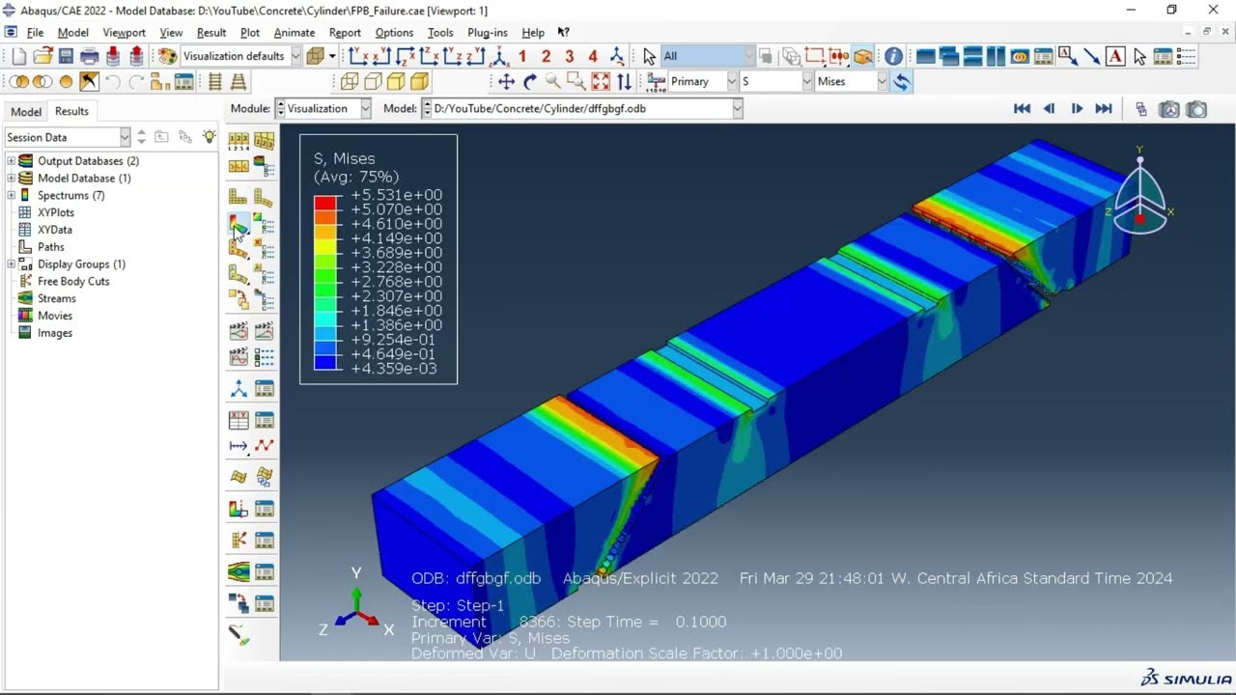The width and height of the screenshot is (1236, 695).
Task: Apply the 4 custom view
Action: pos(593,56)
